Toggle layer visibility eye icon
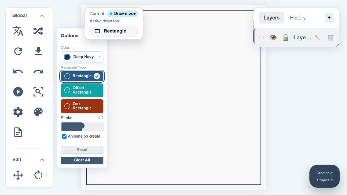 tap(273, 37)
